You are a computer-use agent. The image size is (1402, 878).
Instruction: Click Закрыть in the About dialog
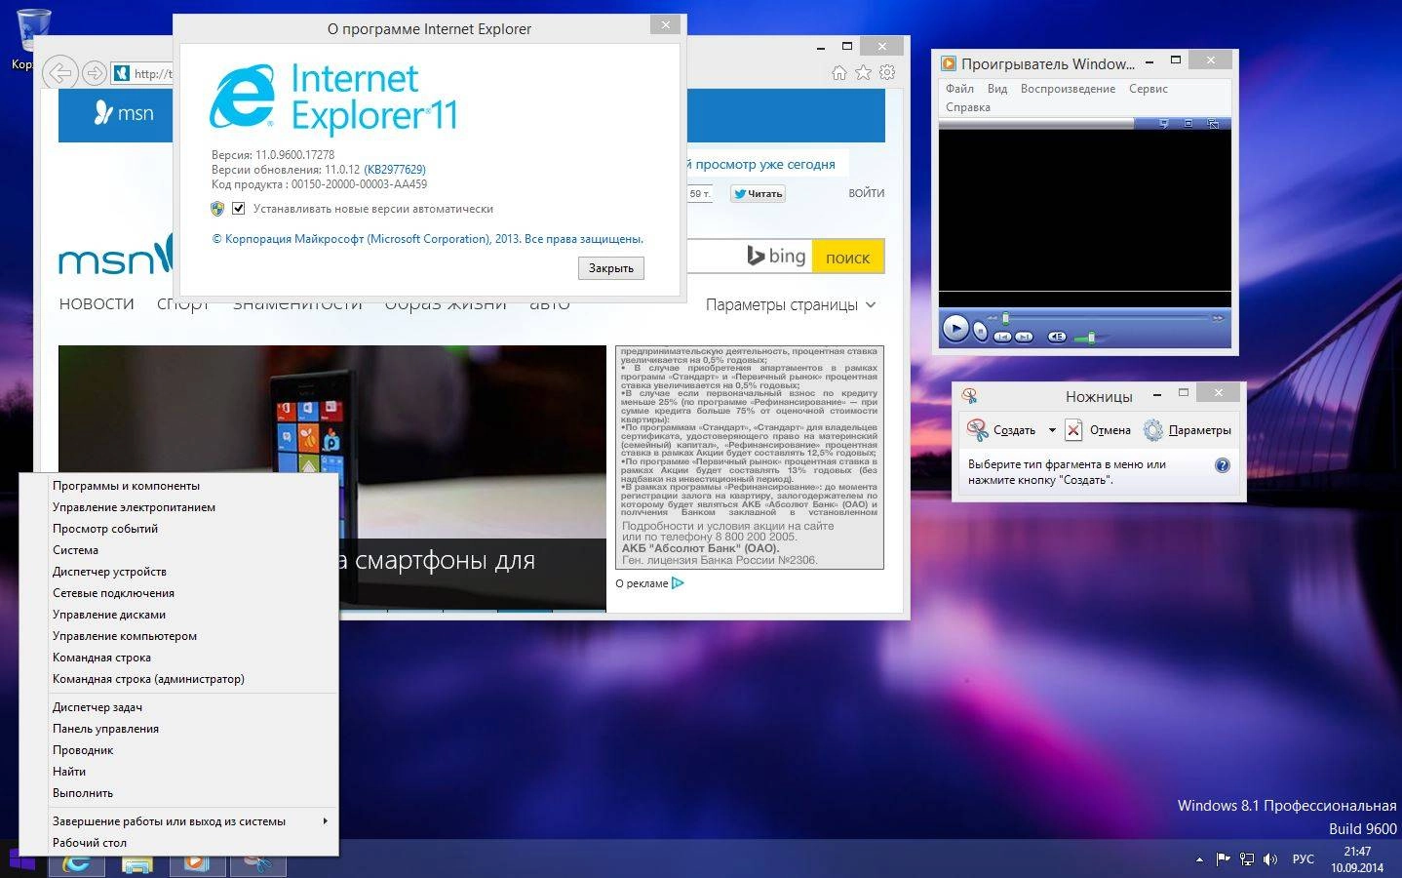[611, 268]
